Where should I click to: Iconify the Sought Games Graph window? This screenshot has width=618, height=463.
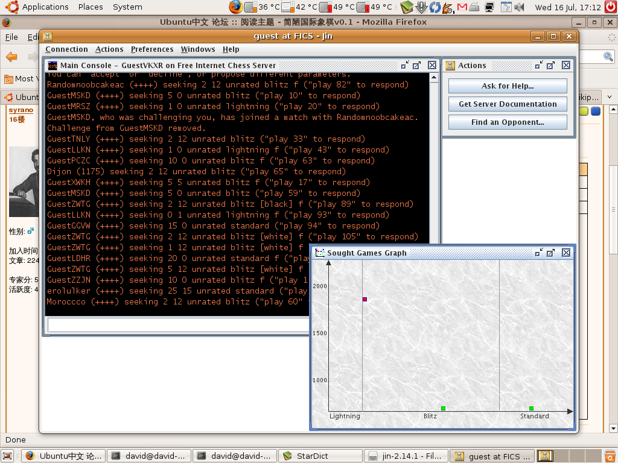539,253
